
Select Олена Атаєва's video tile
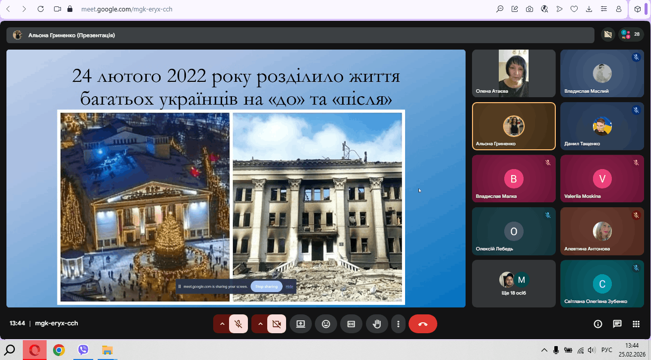click(514, 73)
